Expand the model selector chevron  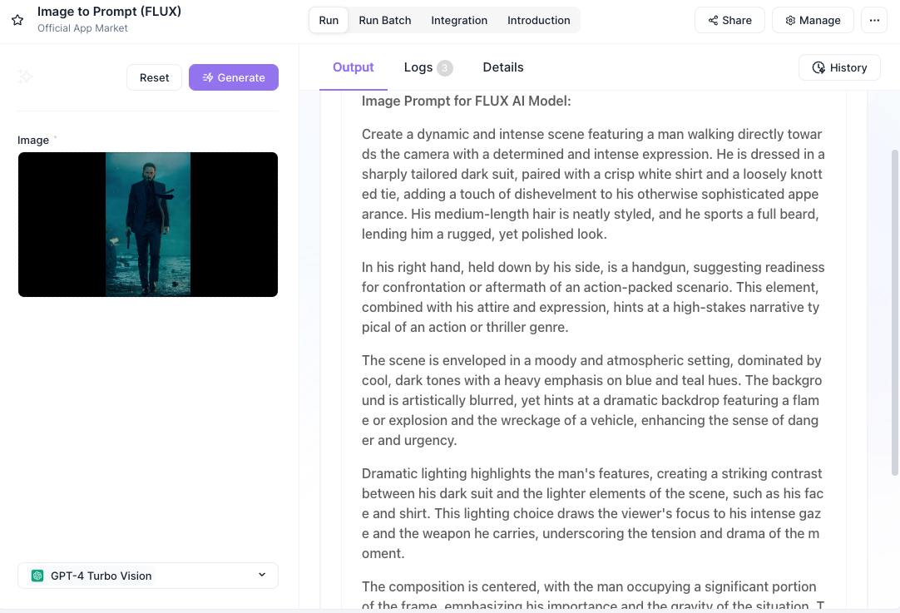point(262,575)
